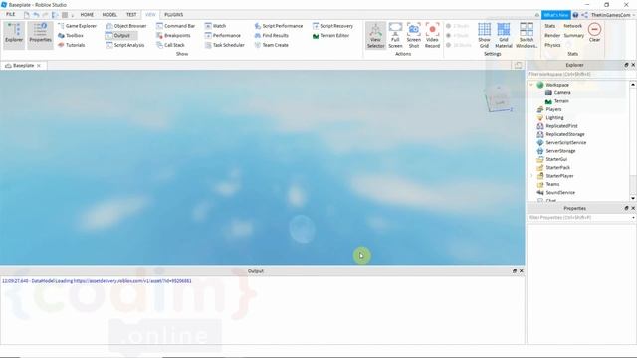Switch to the TEST ribbon tab
This screenshot has height=358, width=637.
[x=131, y=15]
